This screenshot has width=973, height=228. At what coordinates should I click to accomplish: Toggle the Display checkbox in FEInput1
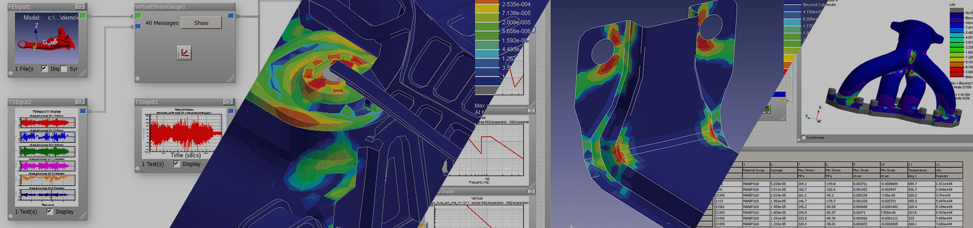click(x=45, y=68)
